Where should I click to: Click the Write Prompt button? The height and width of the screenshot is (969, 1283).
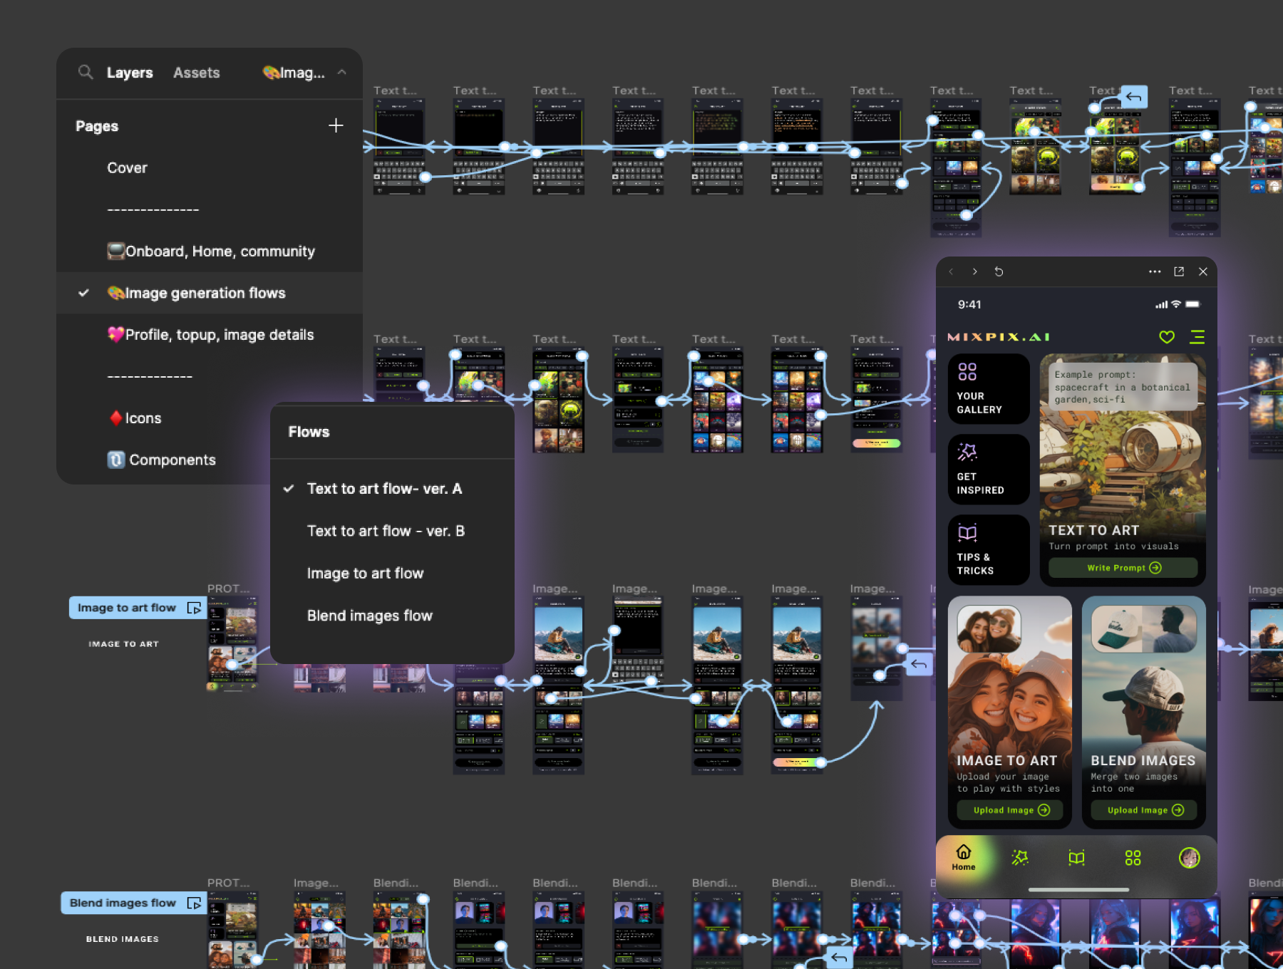coord(1123,568)
